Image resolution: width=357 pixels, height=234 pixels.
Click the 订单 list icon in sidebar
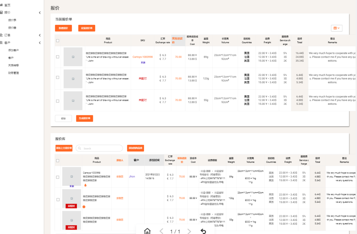(2, 35)
